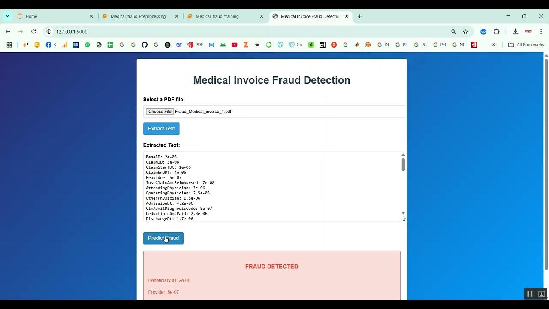Click the text area scroll up arrow

click(403, 155)
